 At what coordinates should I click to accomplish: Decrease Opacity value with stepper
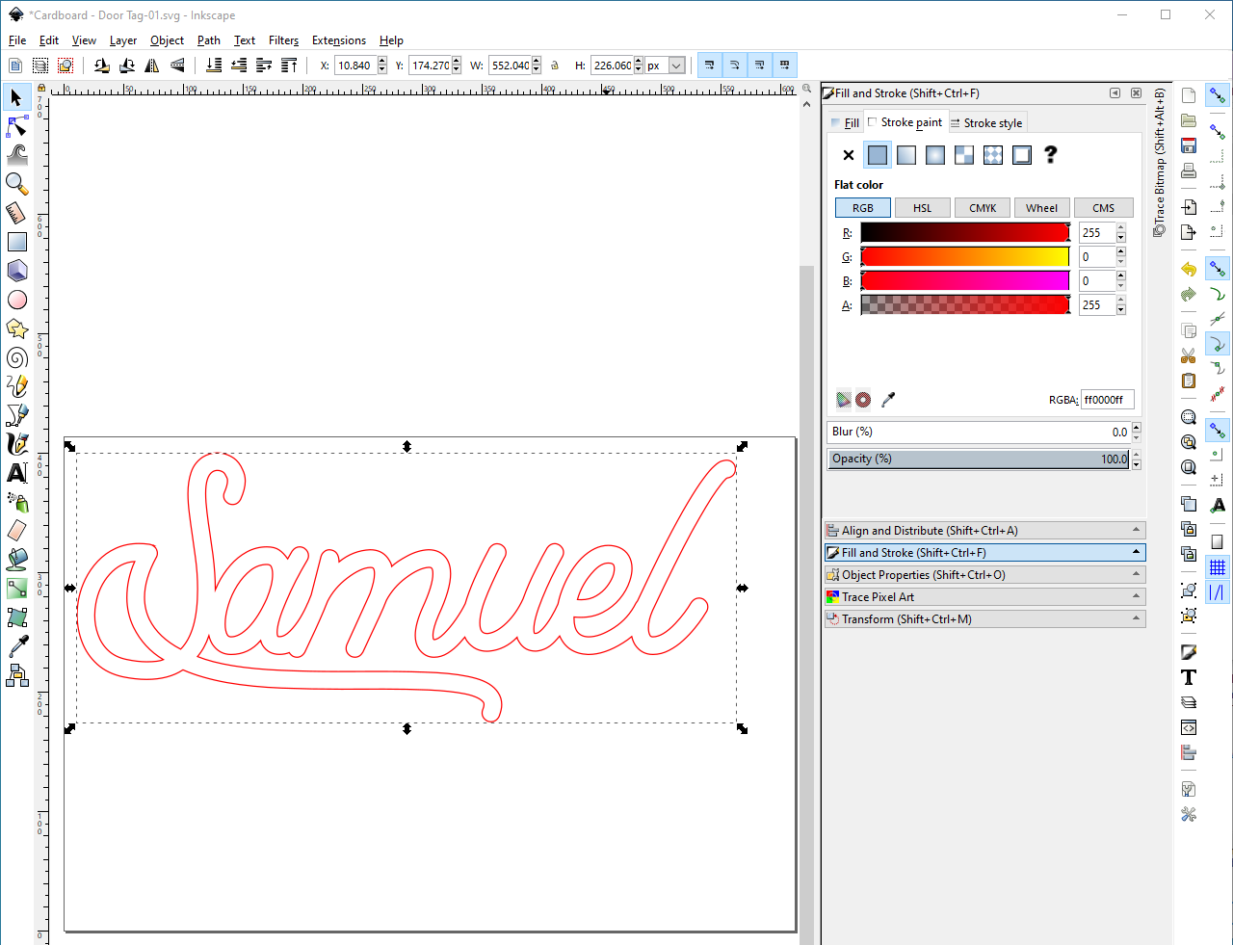click(1137, 463)
